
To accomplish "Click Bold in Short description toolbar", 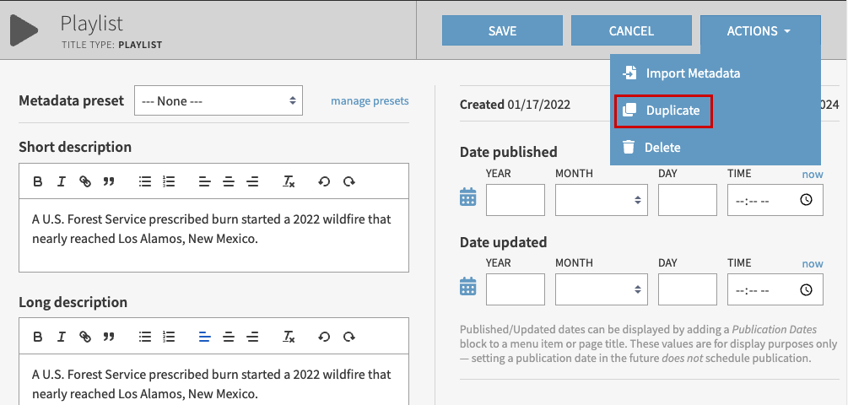I will click(38, 181).
